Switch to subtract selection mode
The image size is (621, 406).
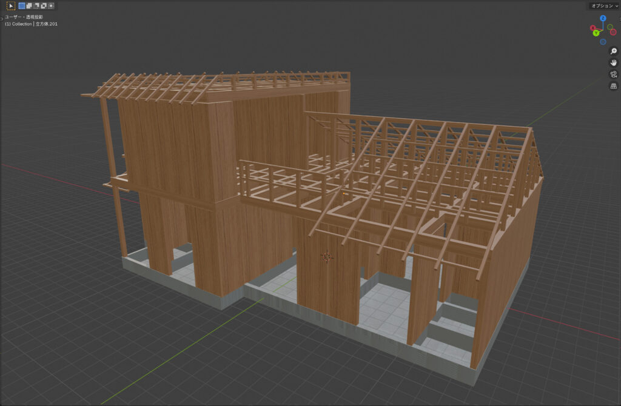[x=36, y=5]
